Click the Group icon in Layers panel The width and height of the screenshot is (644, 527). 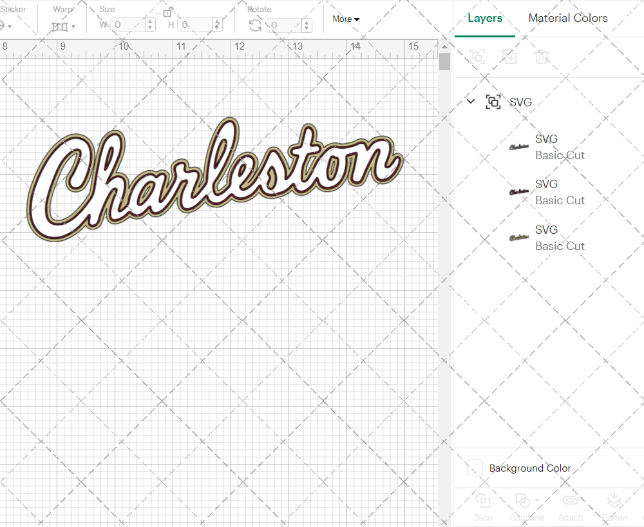tap(477, 57)
